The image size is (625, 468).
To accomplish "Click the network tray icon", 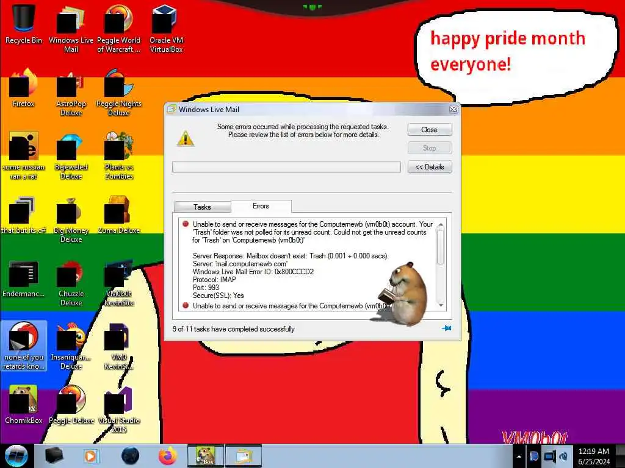I will 549,456.
